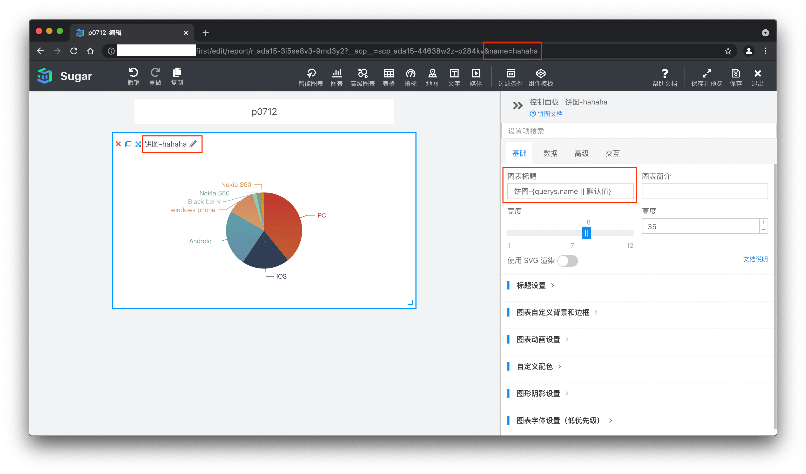The height and width of the screenshot is (474, 806).
Task: Click the chart resize corner handle
Action: point(410,302)
